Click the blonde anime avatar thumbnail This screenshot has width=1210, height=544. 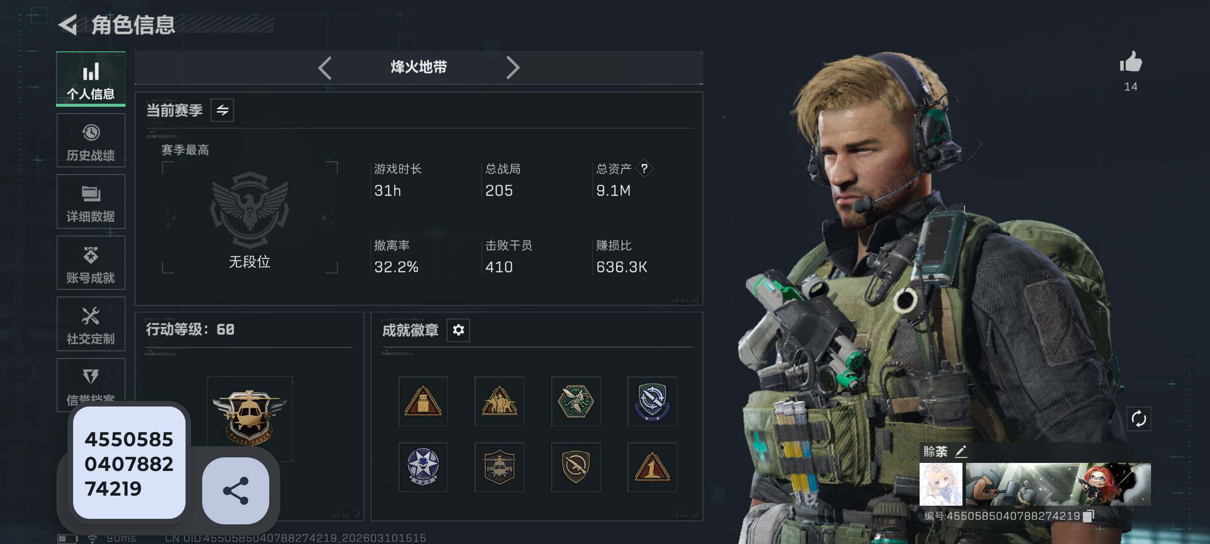click(941, 485)
